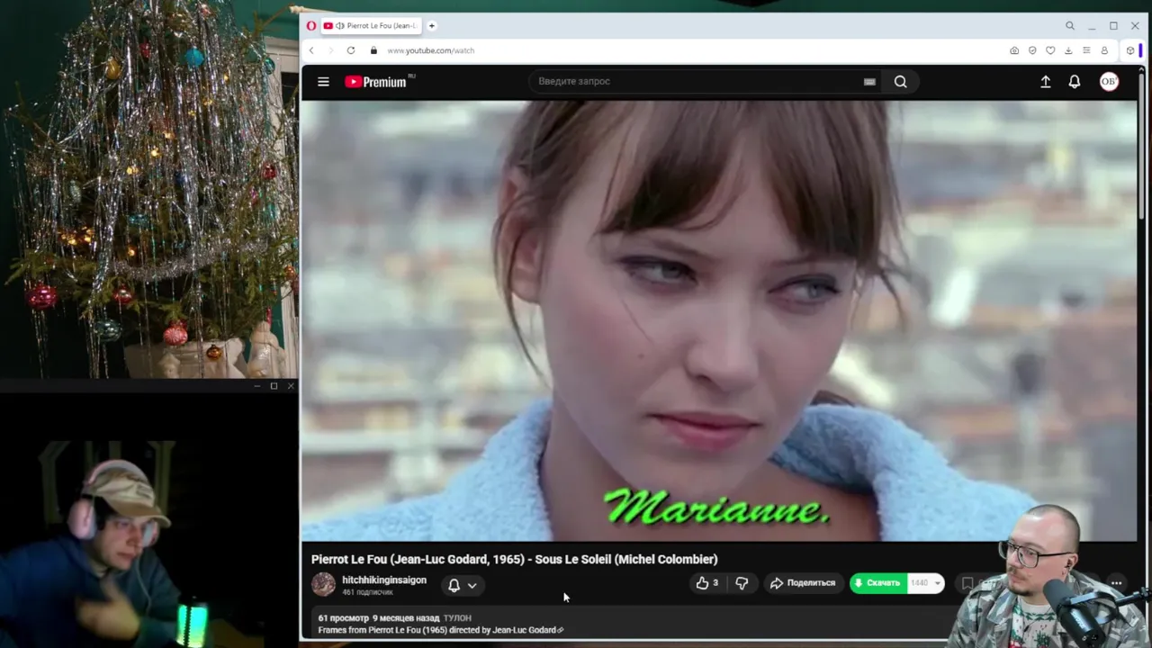Open more actions three-dot menu

(1116, 583)
